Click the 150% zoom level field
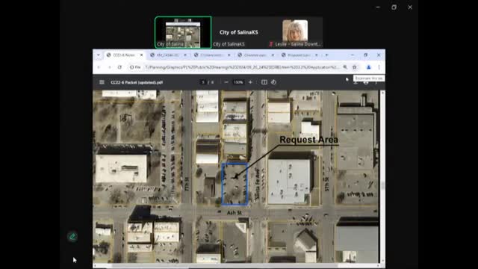This screenshot has height=269, width=478. [x=238, y=82]
